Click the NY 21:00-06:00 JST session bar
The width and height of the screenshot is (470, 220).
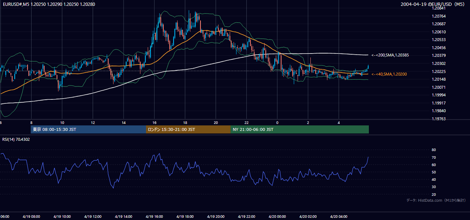(x=299, y=129)
